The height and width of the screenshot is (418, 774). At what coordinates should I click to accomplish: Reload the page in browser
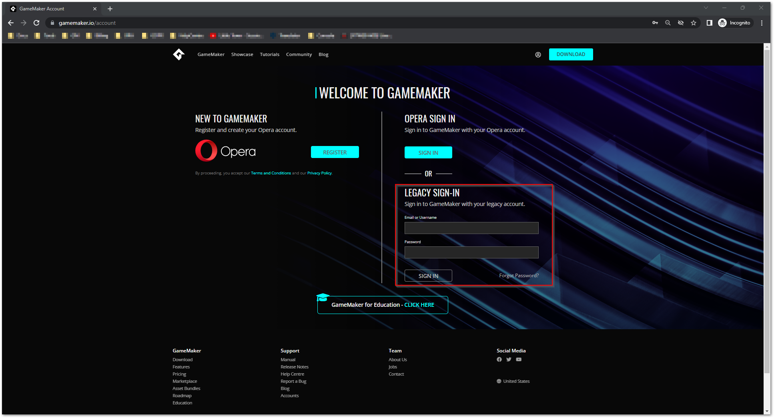pyautogui.click(x=36, y=23)
